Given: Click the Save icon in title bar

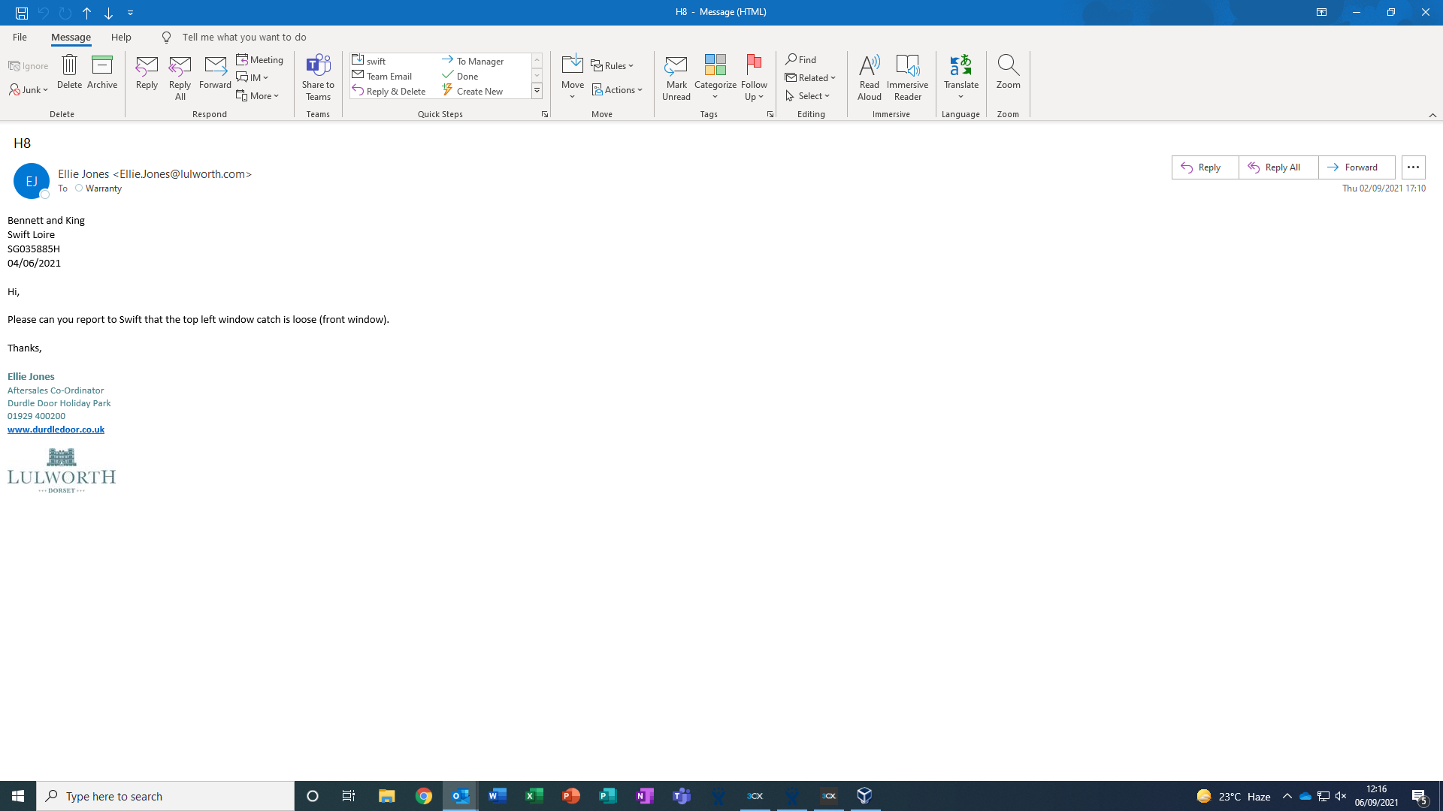Looking at the screenshot, I should tap(22, 13).
